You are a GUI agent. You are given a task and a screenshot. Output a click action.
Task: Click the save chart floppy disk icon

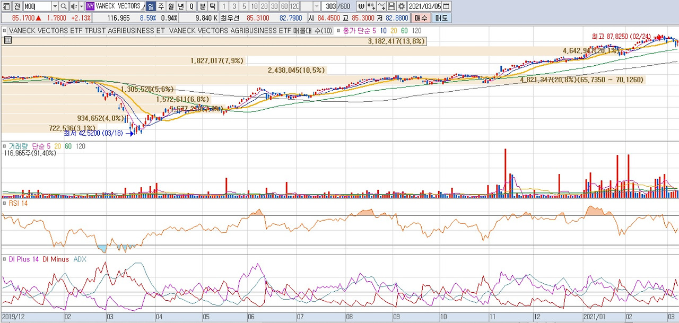[x=391, y=6]
